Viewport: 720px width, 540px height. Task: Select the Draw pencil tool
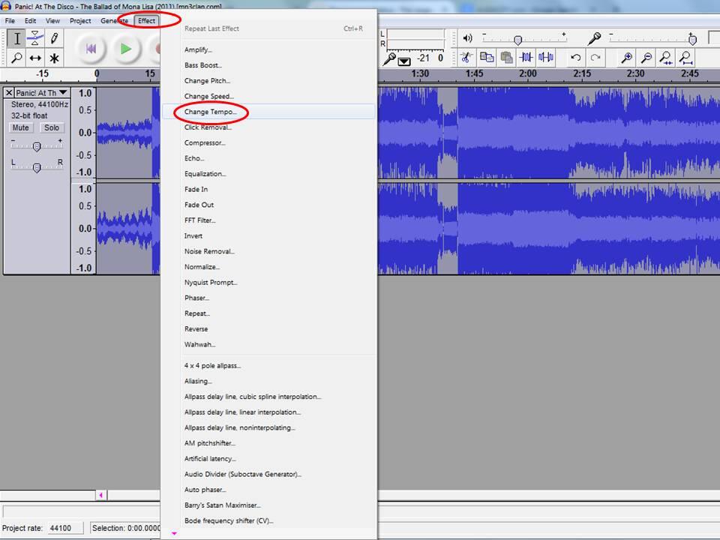point(54,38)
